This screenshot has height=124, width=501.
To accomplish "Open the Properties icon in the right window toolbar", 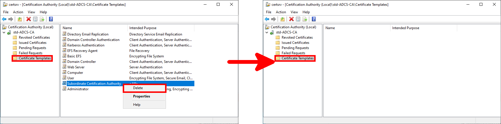I will click(298, 19).
